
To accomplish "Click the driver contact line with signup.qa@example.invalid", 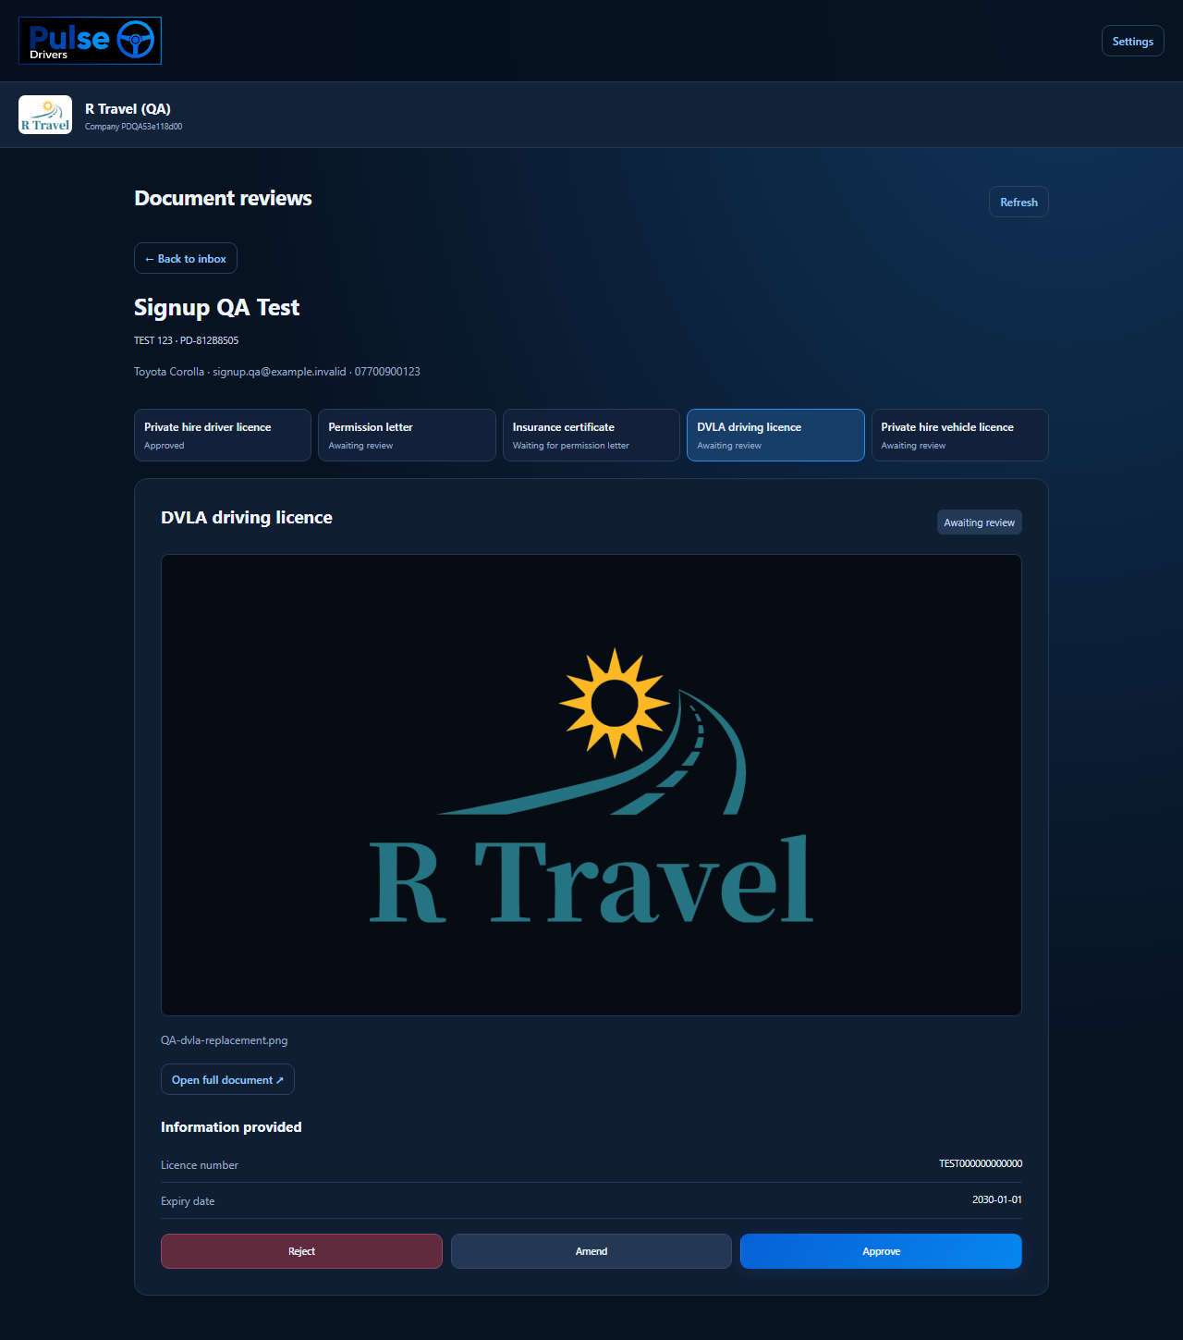I will click(x=277, y=372).
